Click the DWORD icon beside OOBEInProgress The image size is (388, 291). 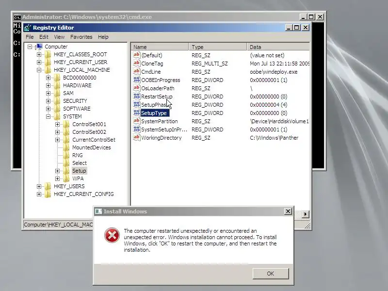(x=137, y=80)
